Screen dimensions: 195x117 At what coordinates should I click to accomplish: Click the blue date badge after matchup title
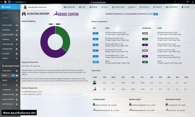156,14
